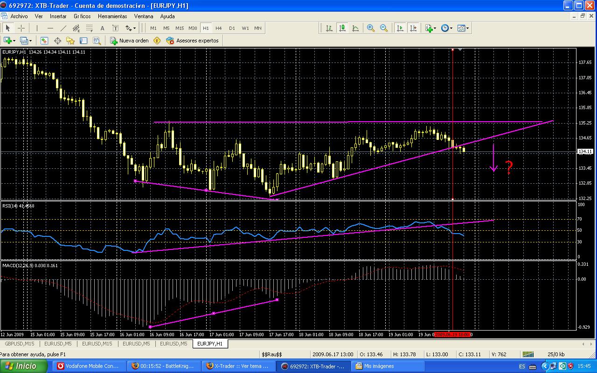Click the Nueva orden button
This screenshot has height=373, width=597.
point(129,41)
